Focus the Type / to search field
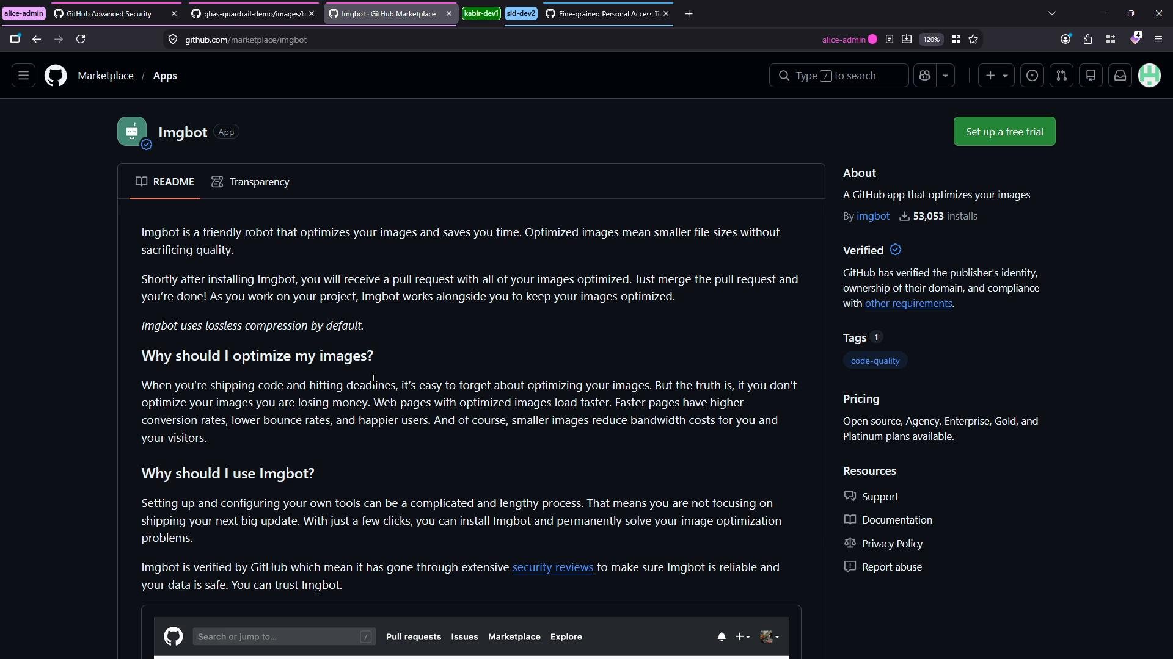 pos(839,76)
